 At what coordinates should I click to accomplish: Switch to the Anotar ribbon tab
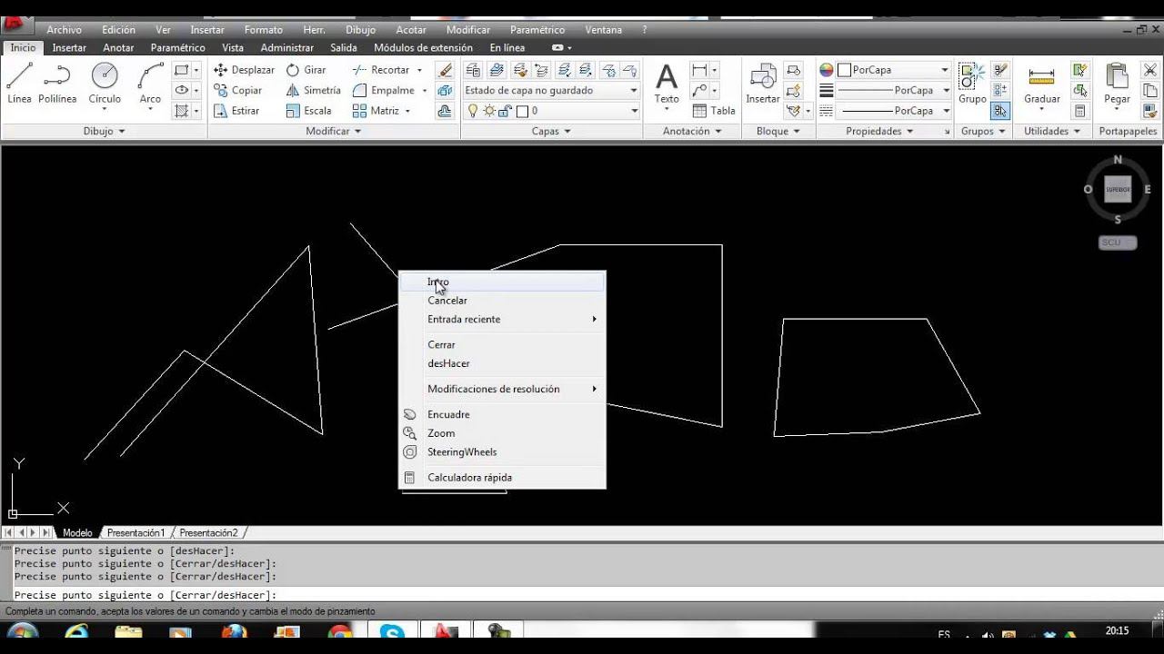(x=118, y=48)
